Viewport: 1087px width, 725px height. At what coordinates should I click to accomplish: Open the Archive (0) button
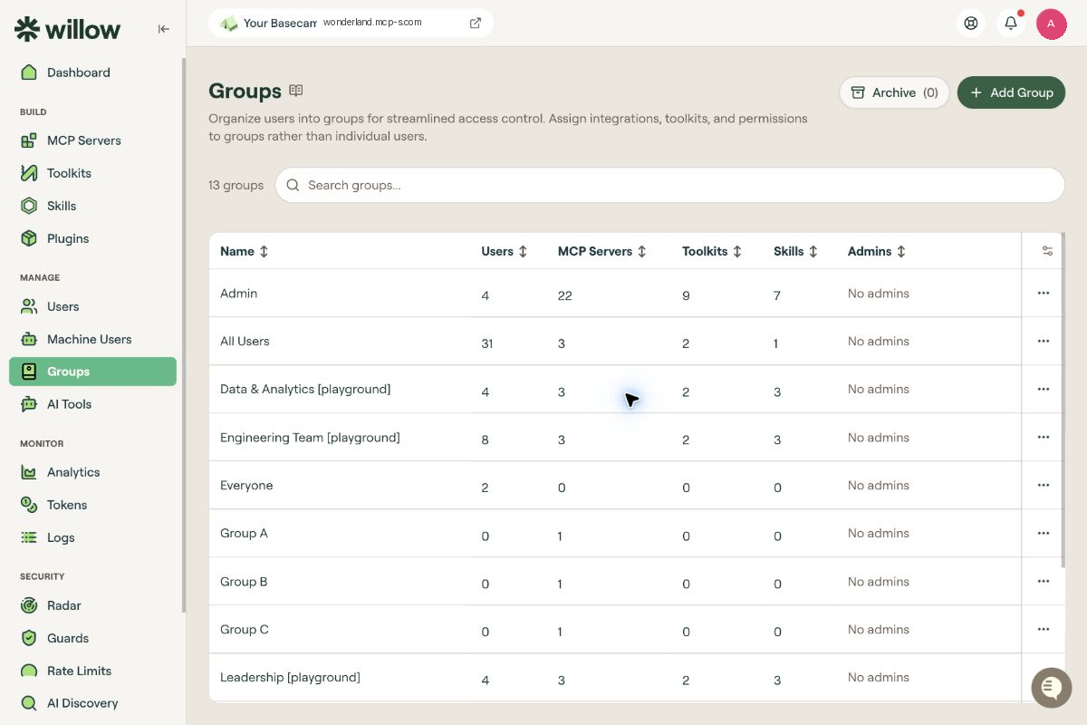point(894,92)
